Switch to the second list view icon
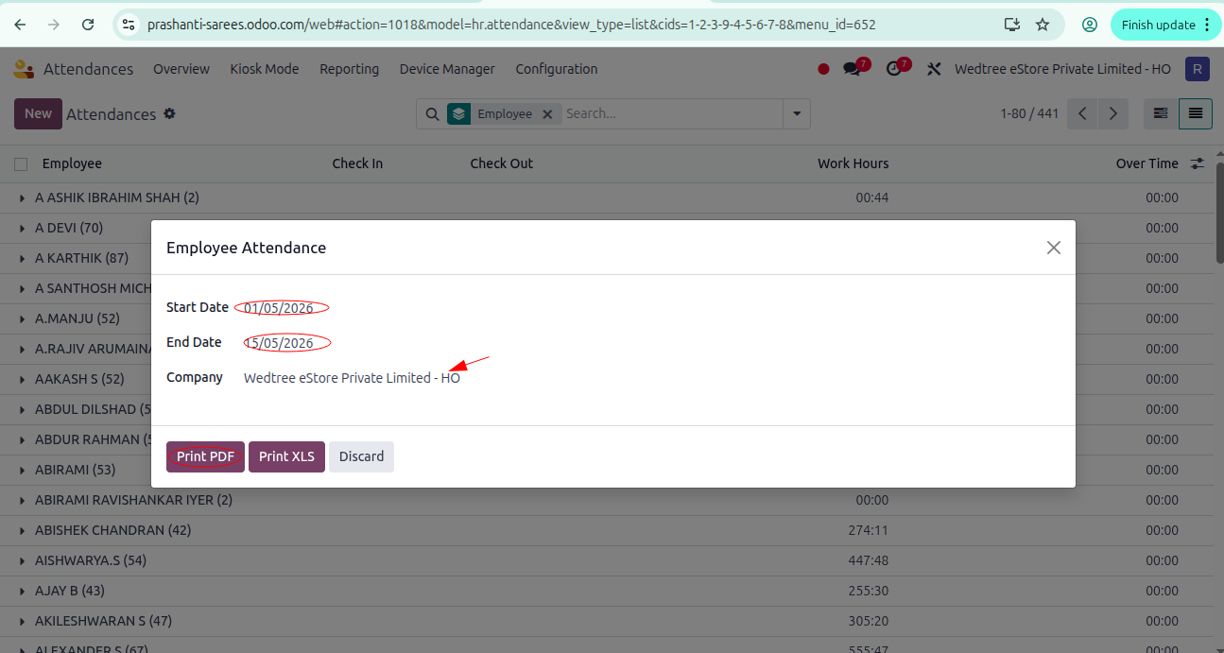The width and height of the screenshot is (1224, 653). 1196,113
